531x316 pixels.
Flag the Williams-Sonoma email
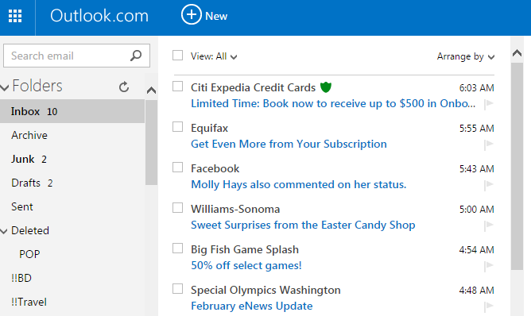tap(489, 225)
